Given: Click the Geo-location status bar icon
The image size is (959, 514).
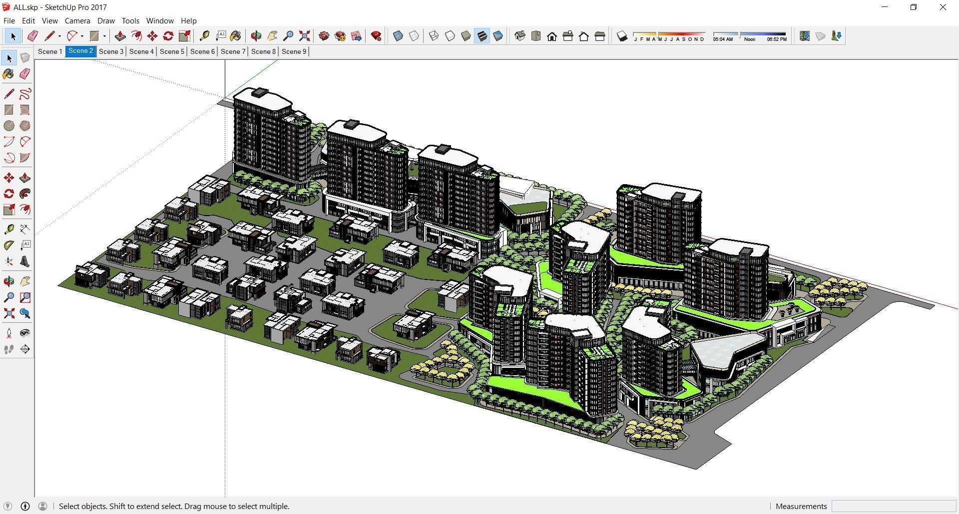Looking at the screenshot, I should 7,506.
